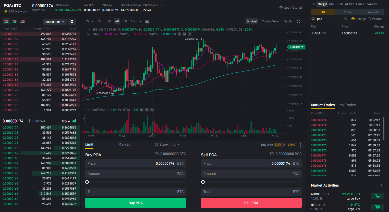Switch to the Market order tab

point(124,144)
